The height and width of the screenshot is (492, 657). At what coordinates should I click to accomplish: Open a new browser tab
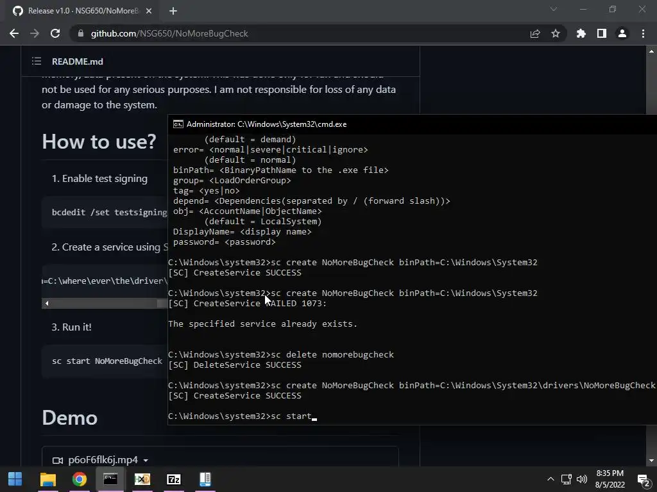click(173, 11)
